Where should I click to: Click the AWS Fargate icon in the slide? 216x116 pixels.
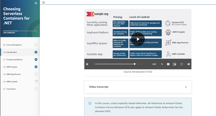tap(168, 32)
